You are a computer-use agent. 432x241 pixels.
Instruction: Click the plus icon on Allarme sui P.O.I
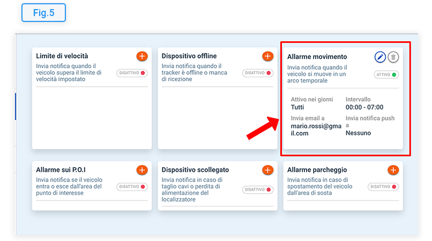pos(141,170)
